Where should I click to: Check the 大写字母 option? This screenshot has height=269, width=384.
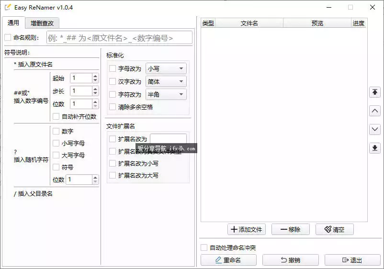pos(56,155)
